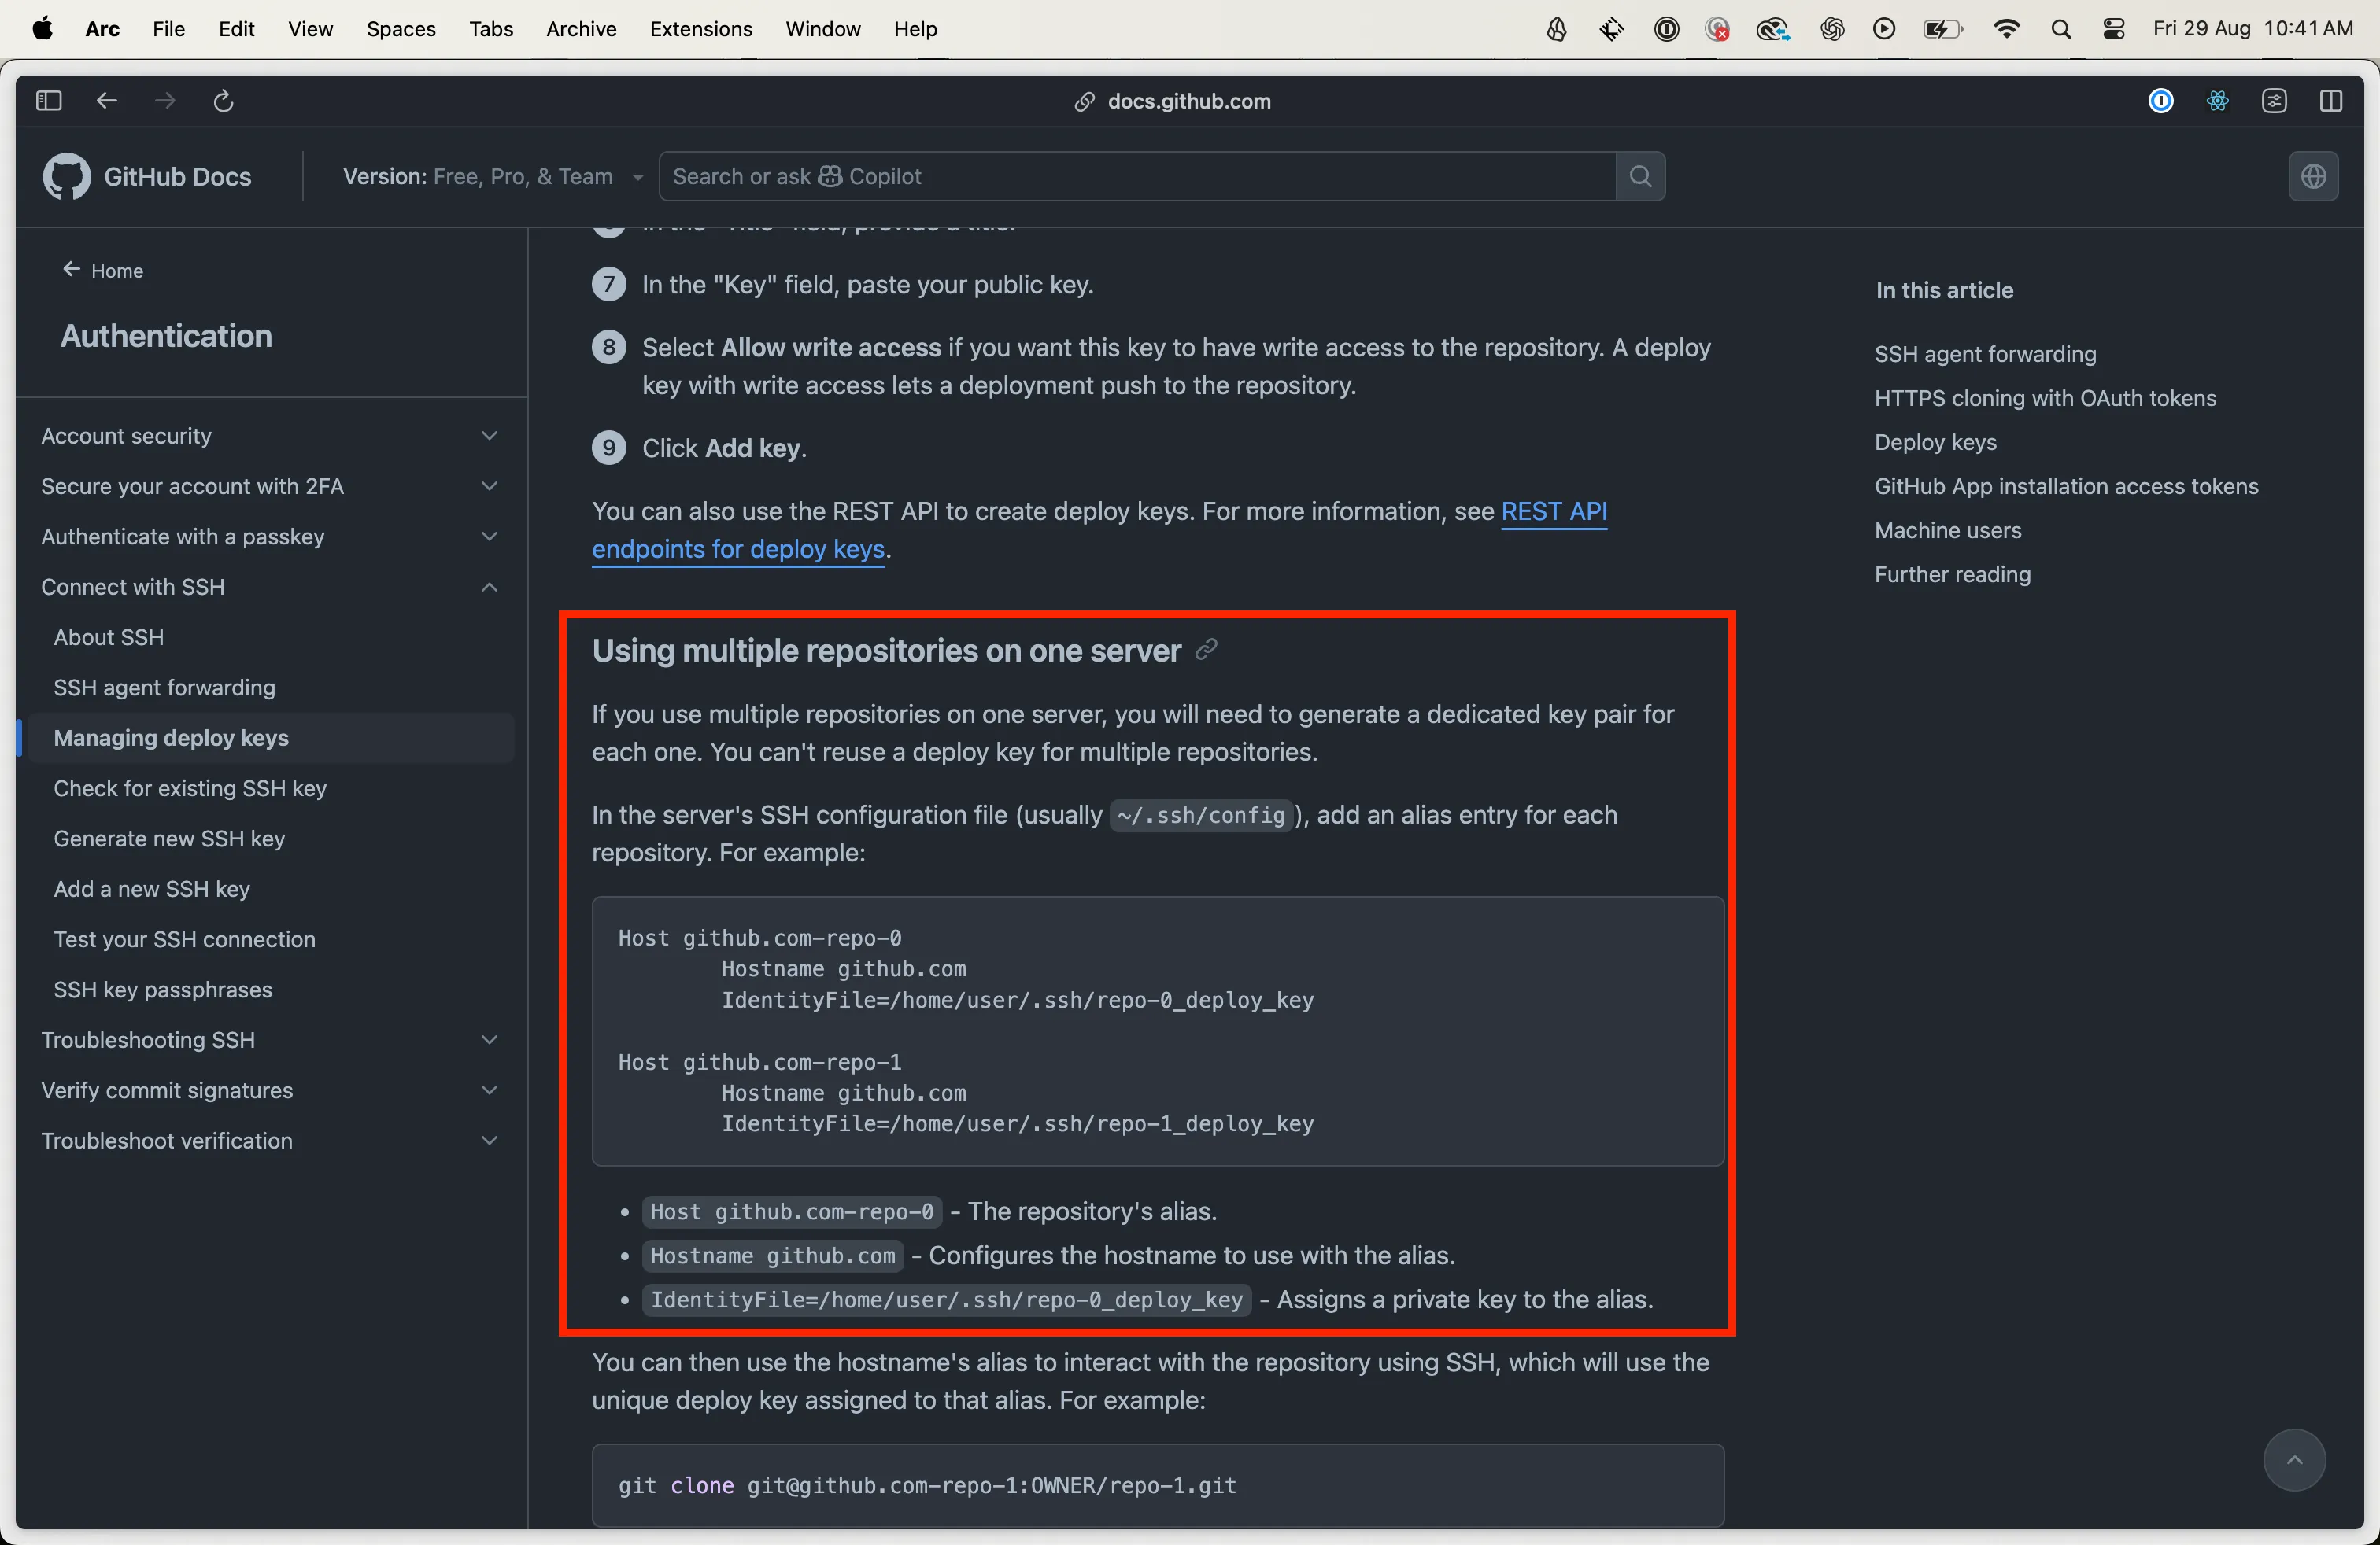Open the Extensions menu
Image resolution: width=2380 pixels, height=1545 pixels.
(700, 29)
